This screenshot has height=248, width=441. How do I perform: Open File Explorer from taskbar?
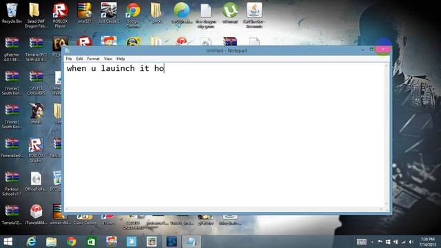(x=51, y=242)
